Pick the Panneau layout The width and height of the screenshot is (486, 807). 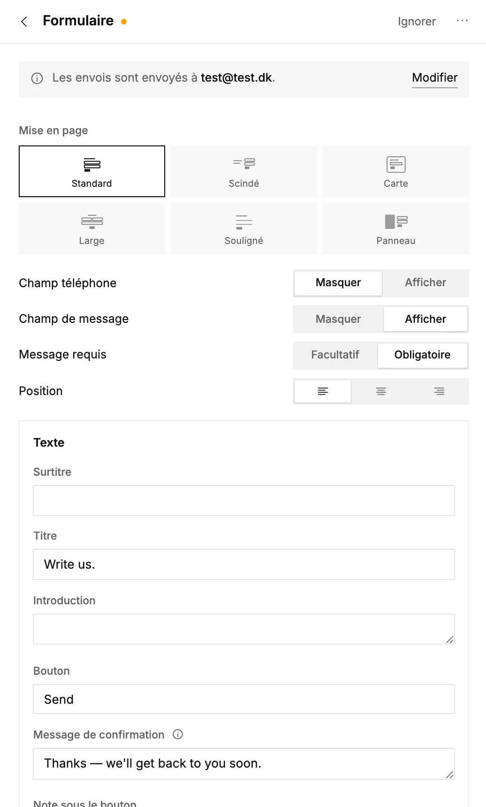(396, 228)
